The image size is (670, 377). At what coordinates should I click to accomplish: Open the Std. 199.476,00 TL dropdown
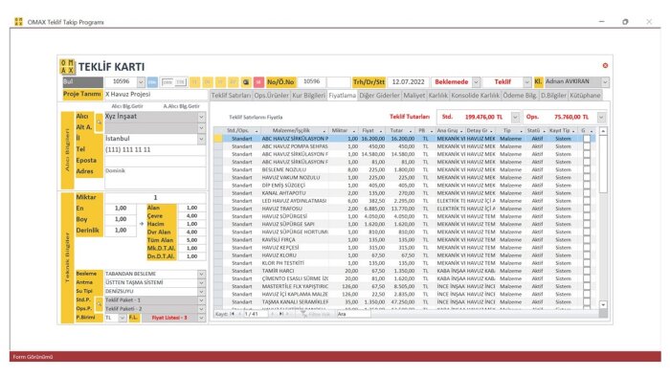coord(515,117)
